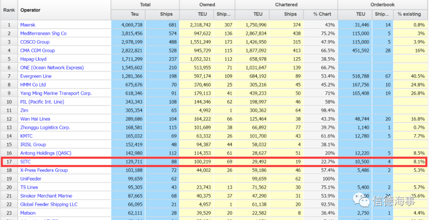Open the Wan Hai Lines link
Viewport: 429px width, 220px height.
point(35,119)
